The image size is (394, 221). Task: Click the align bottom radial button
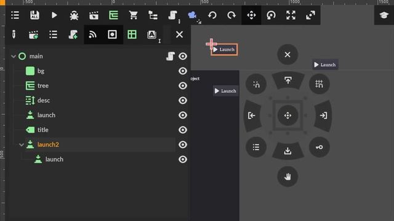coord(287,151)
